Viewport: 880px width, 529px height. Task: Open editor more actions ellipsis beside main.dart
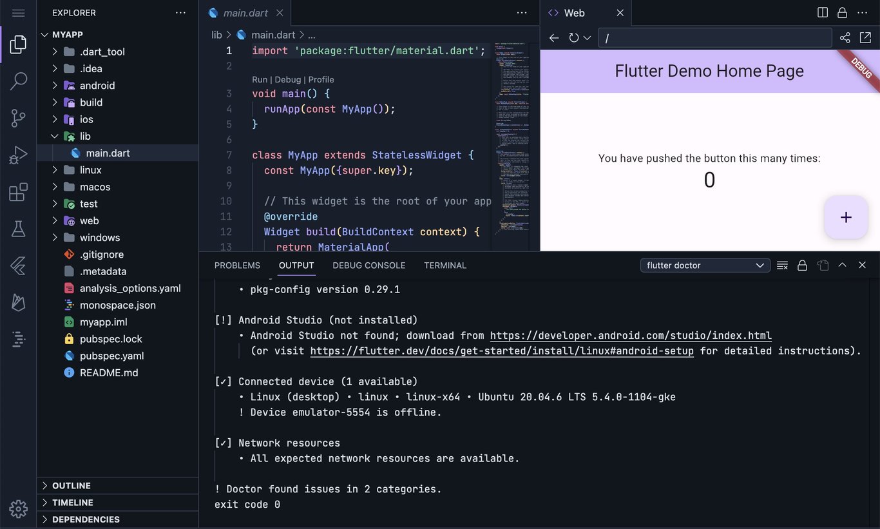[x=522, y=13]
